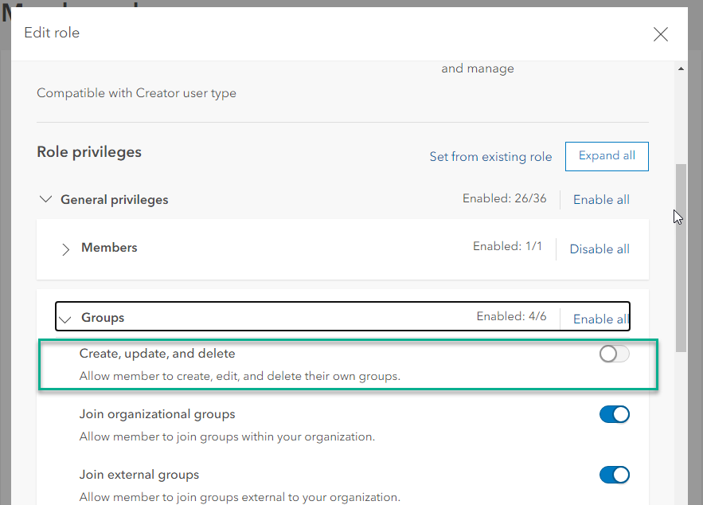The width and height of the screenshot is (703, 505).
Task: Expand the Members section chevron
Action: click(66, 249)
